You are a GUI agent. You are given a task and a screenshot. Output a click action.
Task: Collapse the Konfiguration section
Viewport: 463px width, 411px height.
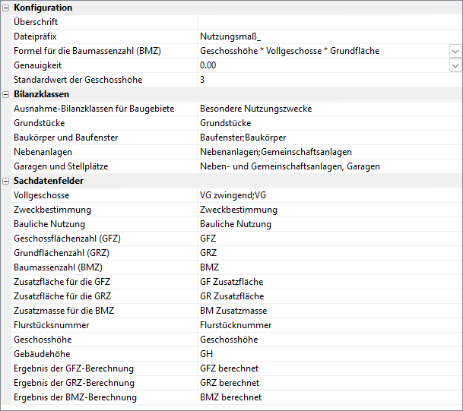tap(6, 8)
